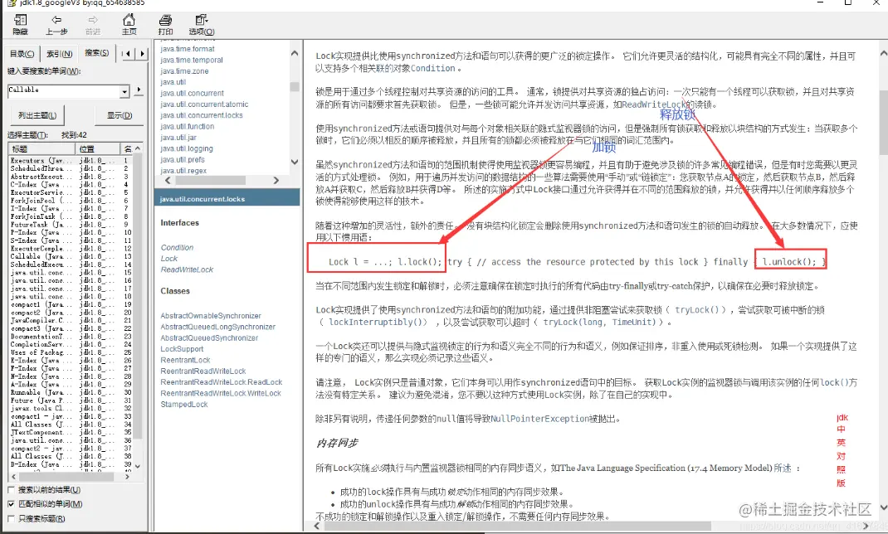Screen dimensions: 888x534
Task: Select the JTextComponent result row
Action: pos(71,432)
